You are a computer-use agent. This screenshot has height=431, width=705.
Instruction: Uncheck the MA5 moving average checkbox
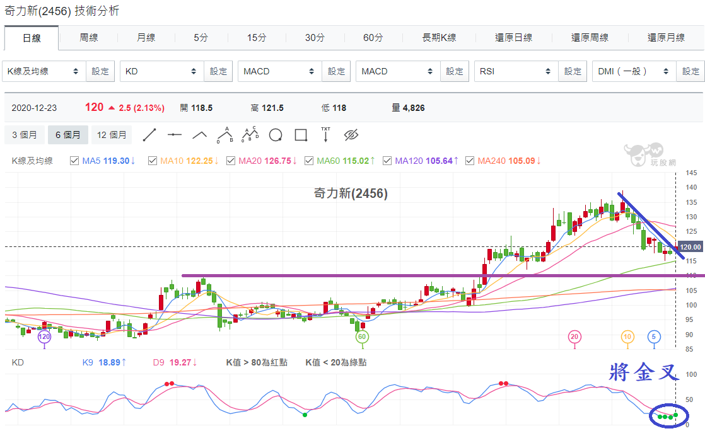pyautogui.click(x=74, y=161)
